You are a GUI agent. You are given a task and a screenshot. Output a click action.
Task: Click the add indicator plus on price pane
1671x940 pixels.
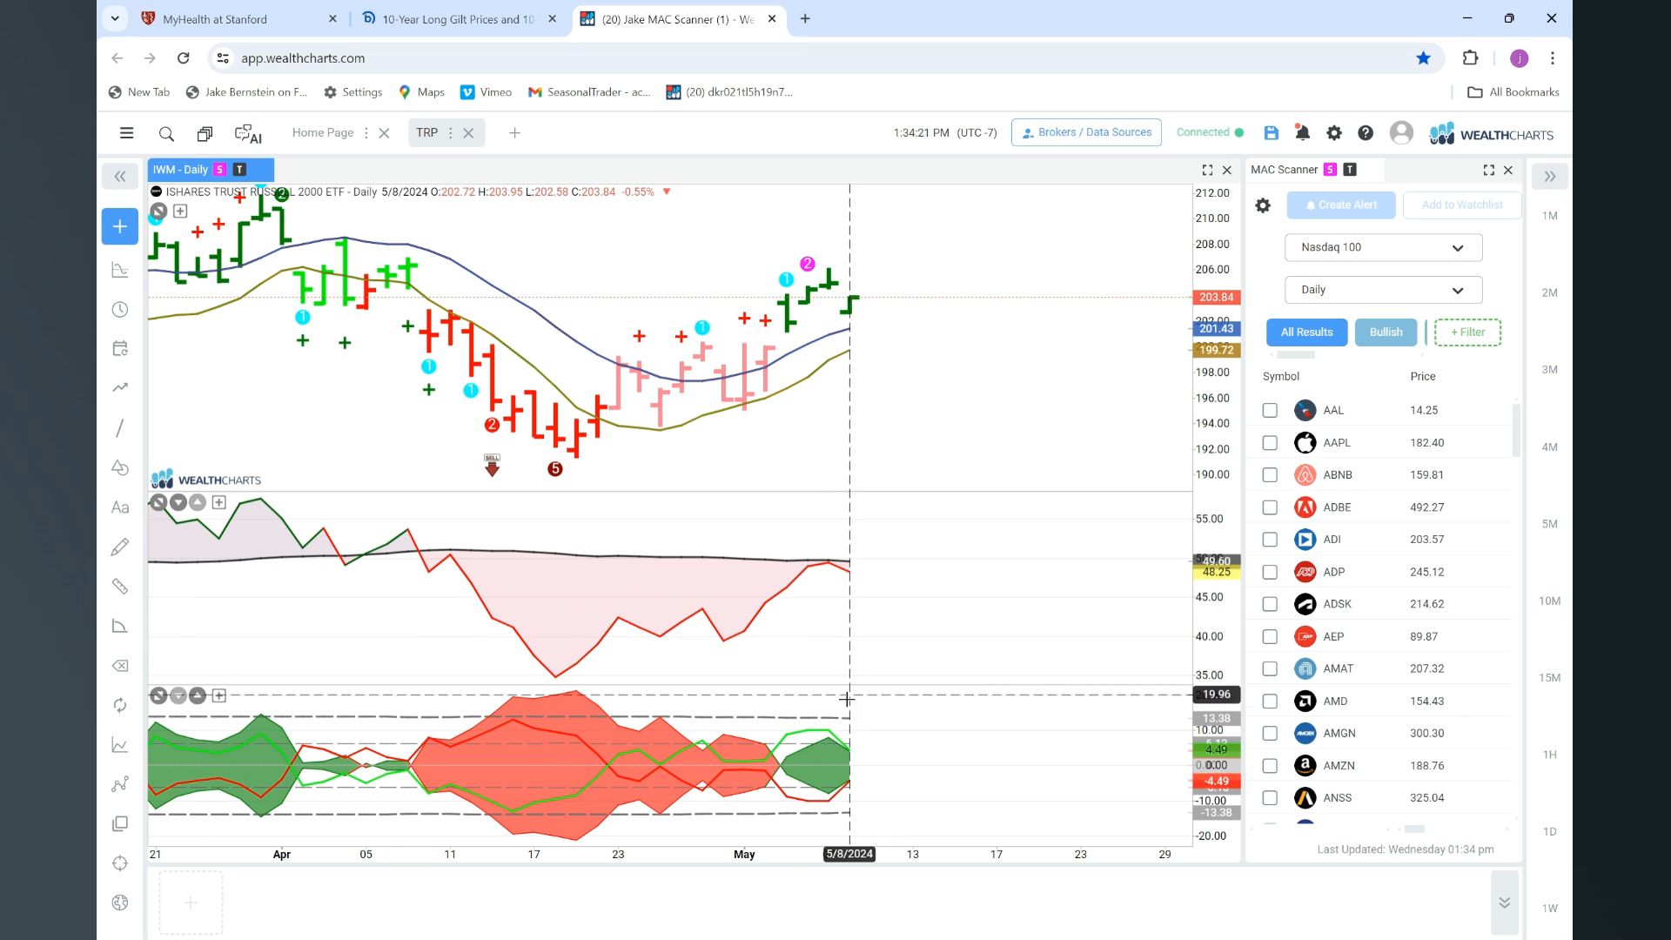[x=180, y=211]
